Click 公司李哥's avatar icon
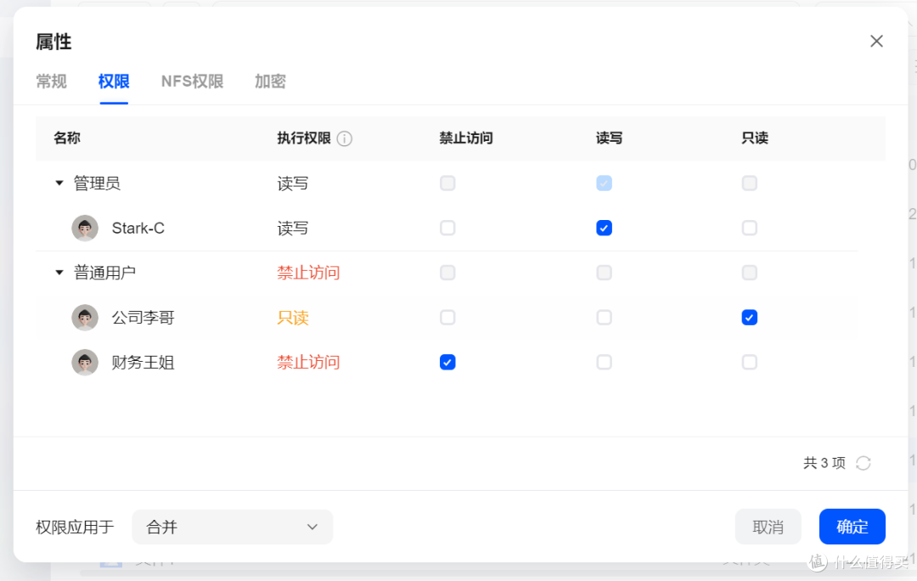 [85, 318]
